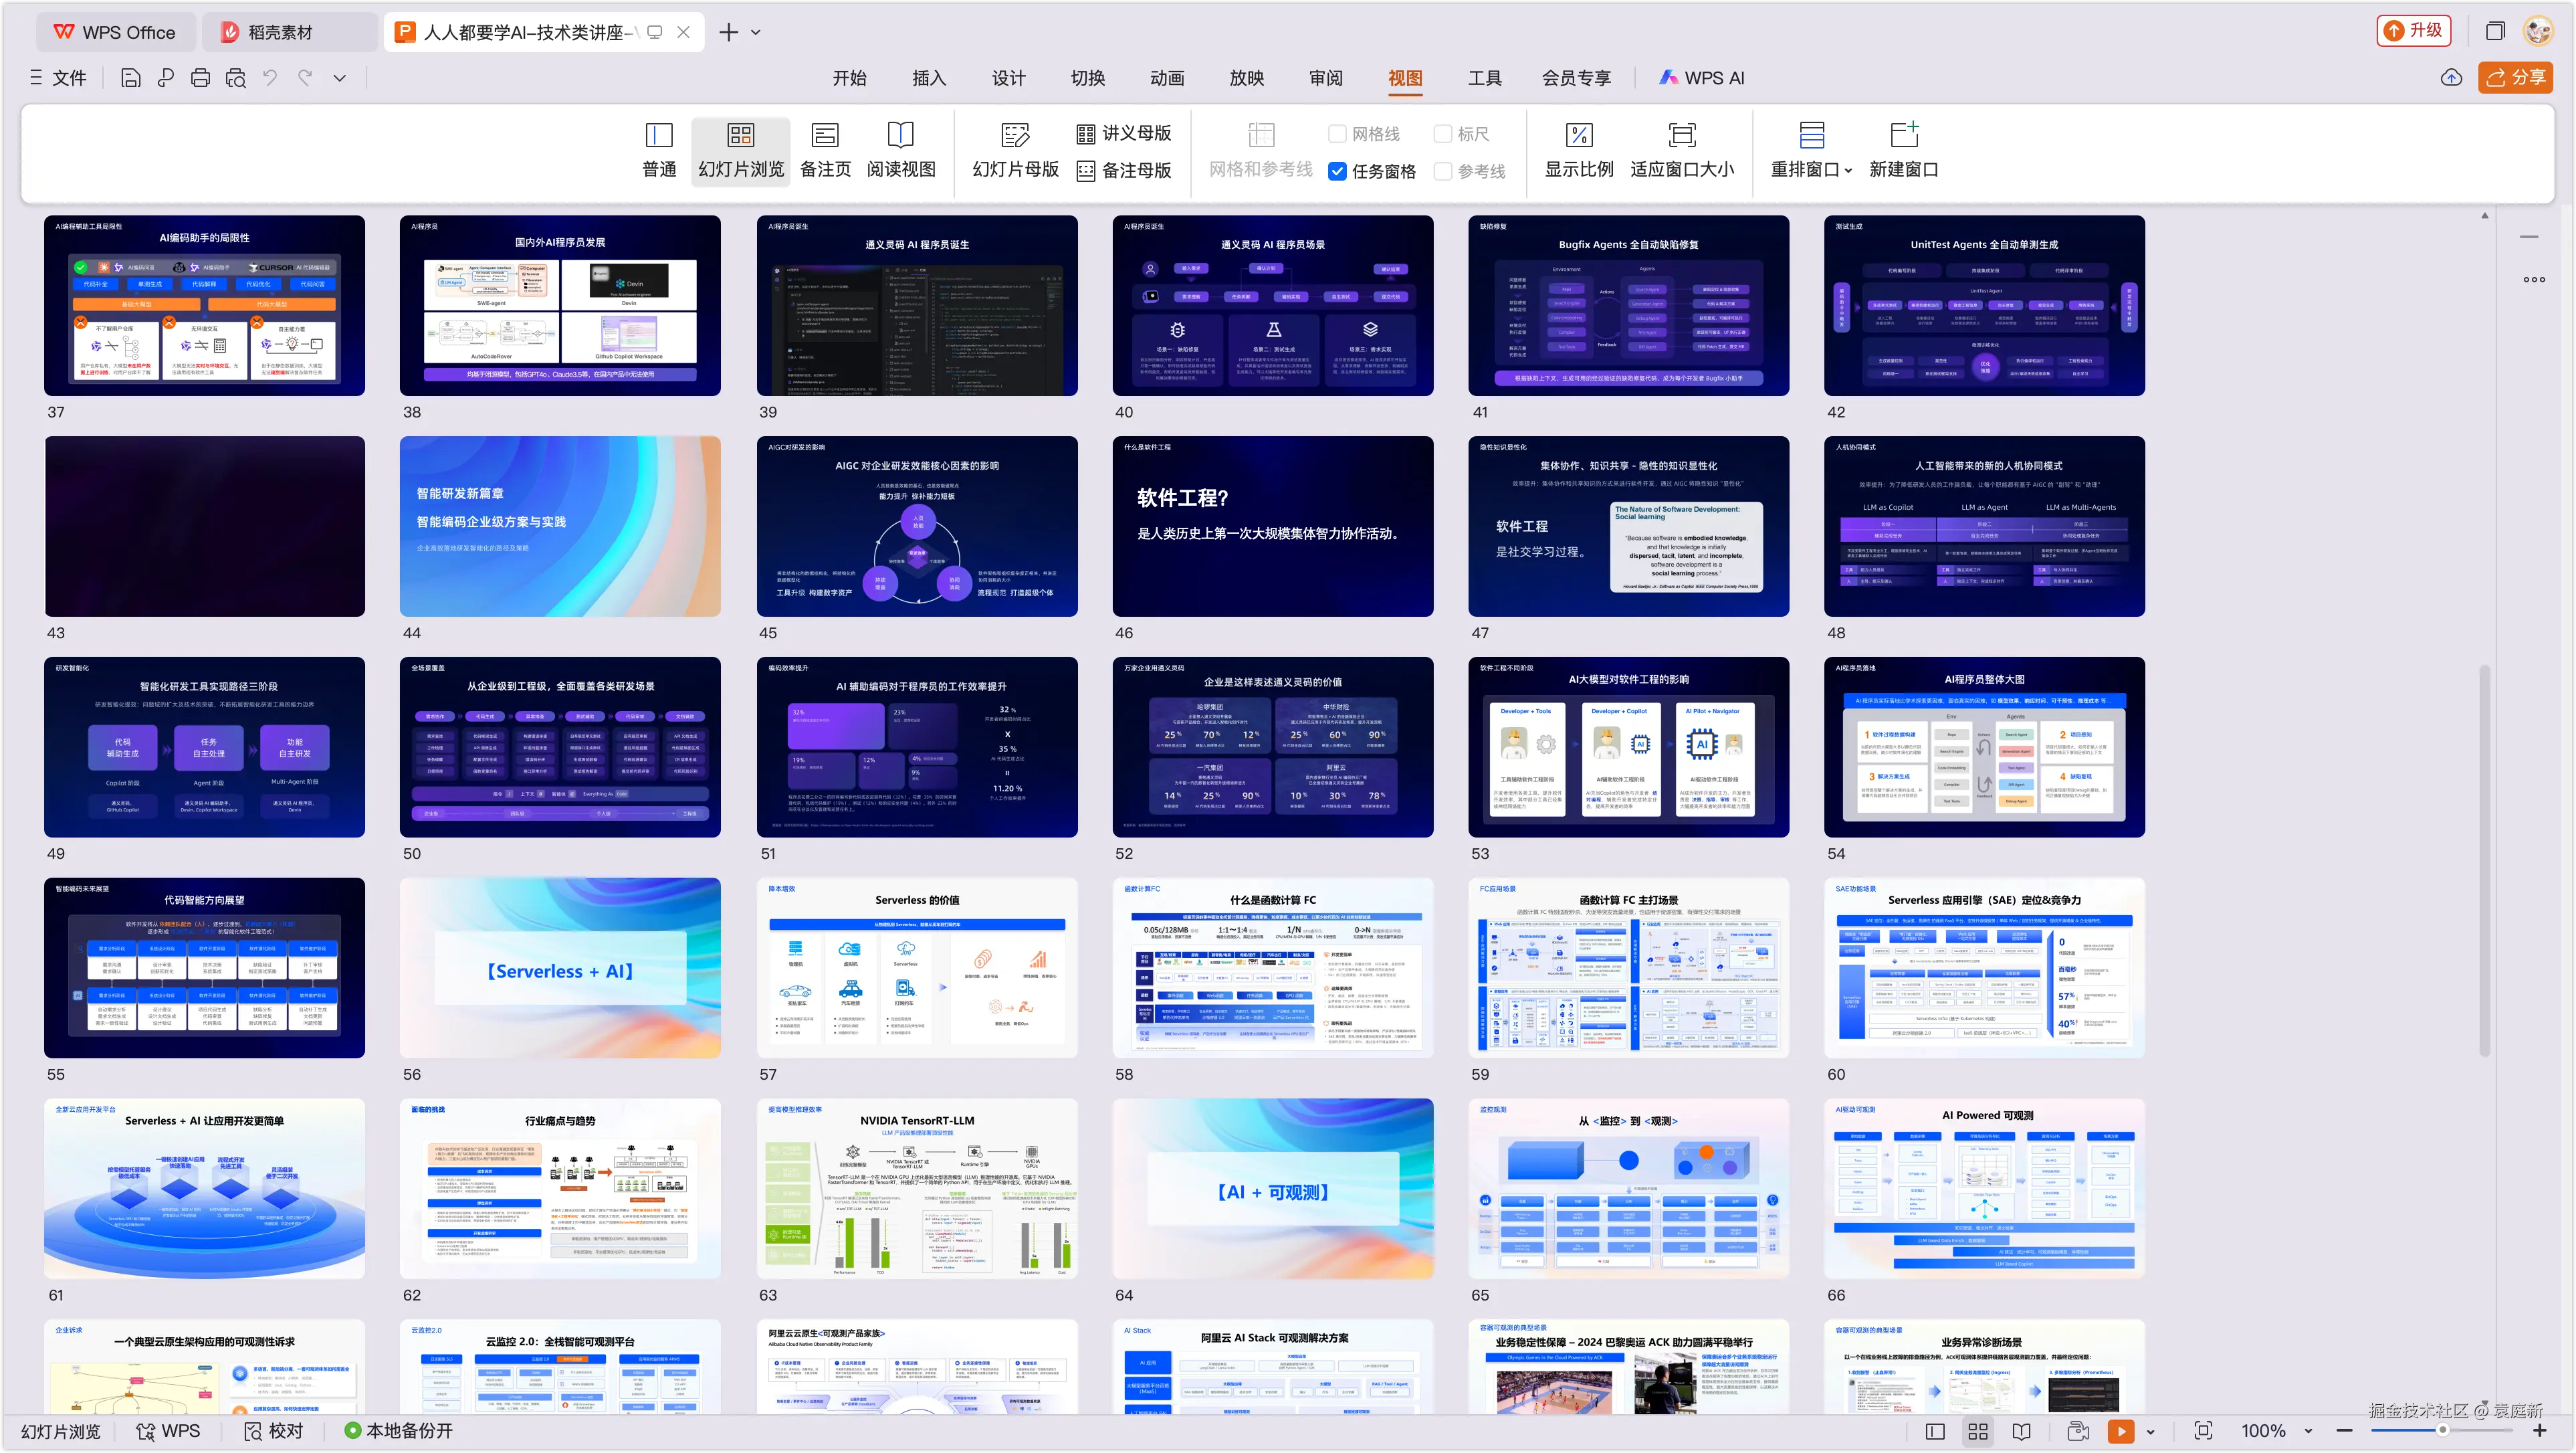Image resolution: width=2576 pixels, height=1453 pixels.
Task: Open the Animation (动画) ribbon tab
Action: pyautogui.click(x=1166, y=78)
